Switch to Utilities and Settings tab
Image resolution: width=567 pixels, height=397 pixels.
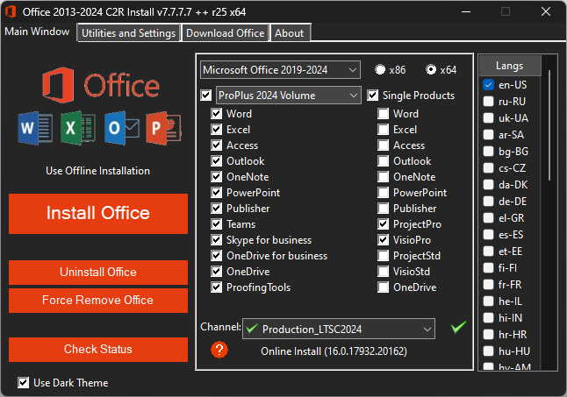pos(128,33)
